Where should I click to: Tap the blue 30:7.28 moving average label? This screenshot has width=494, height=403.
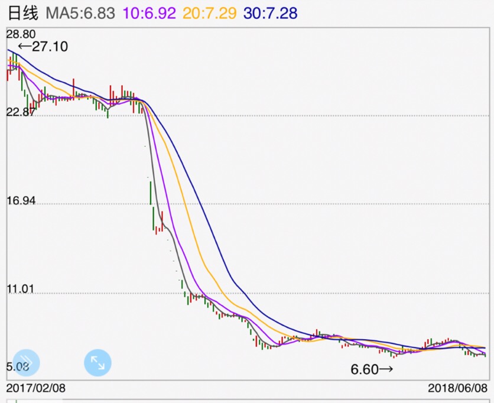pos(271,13)
